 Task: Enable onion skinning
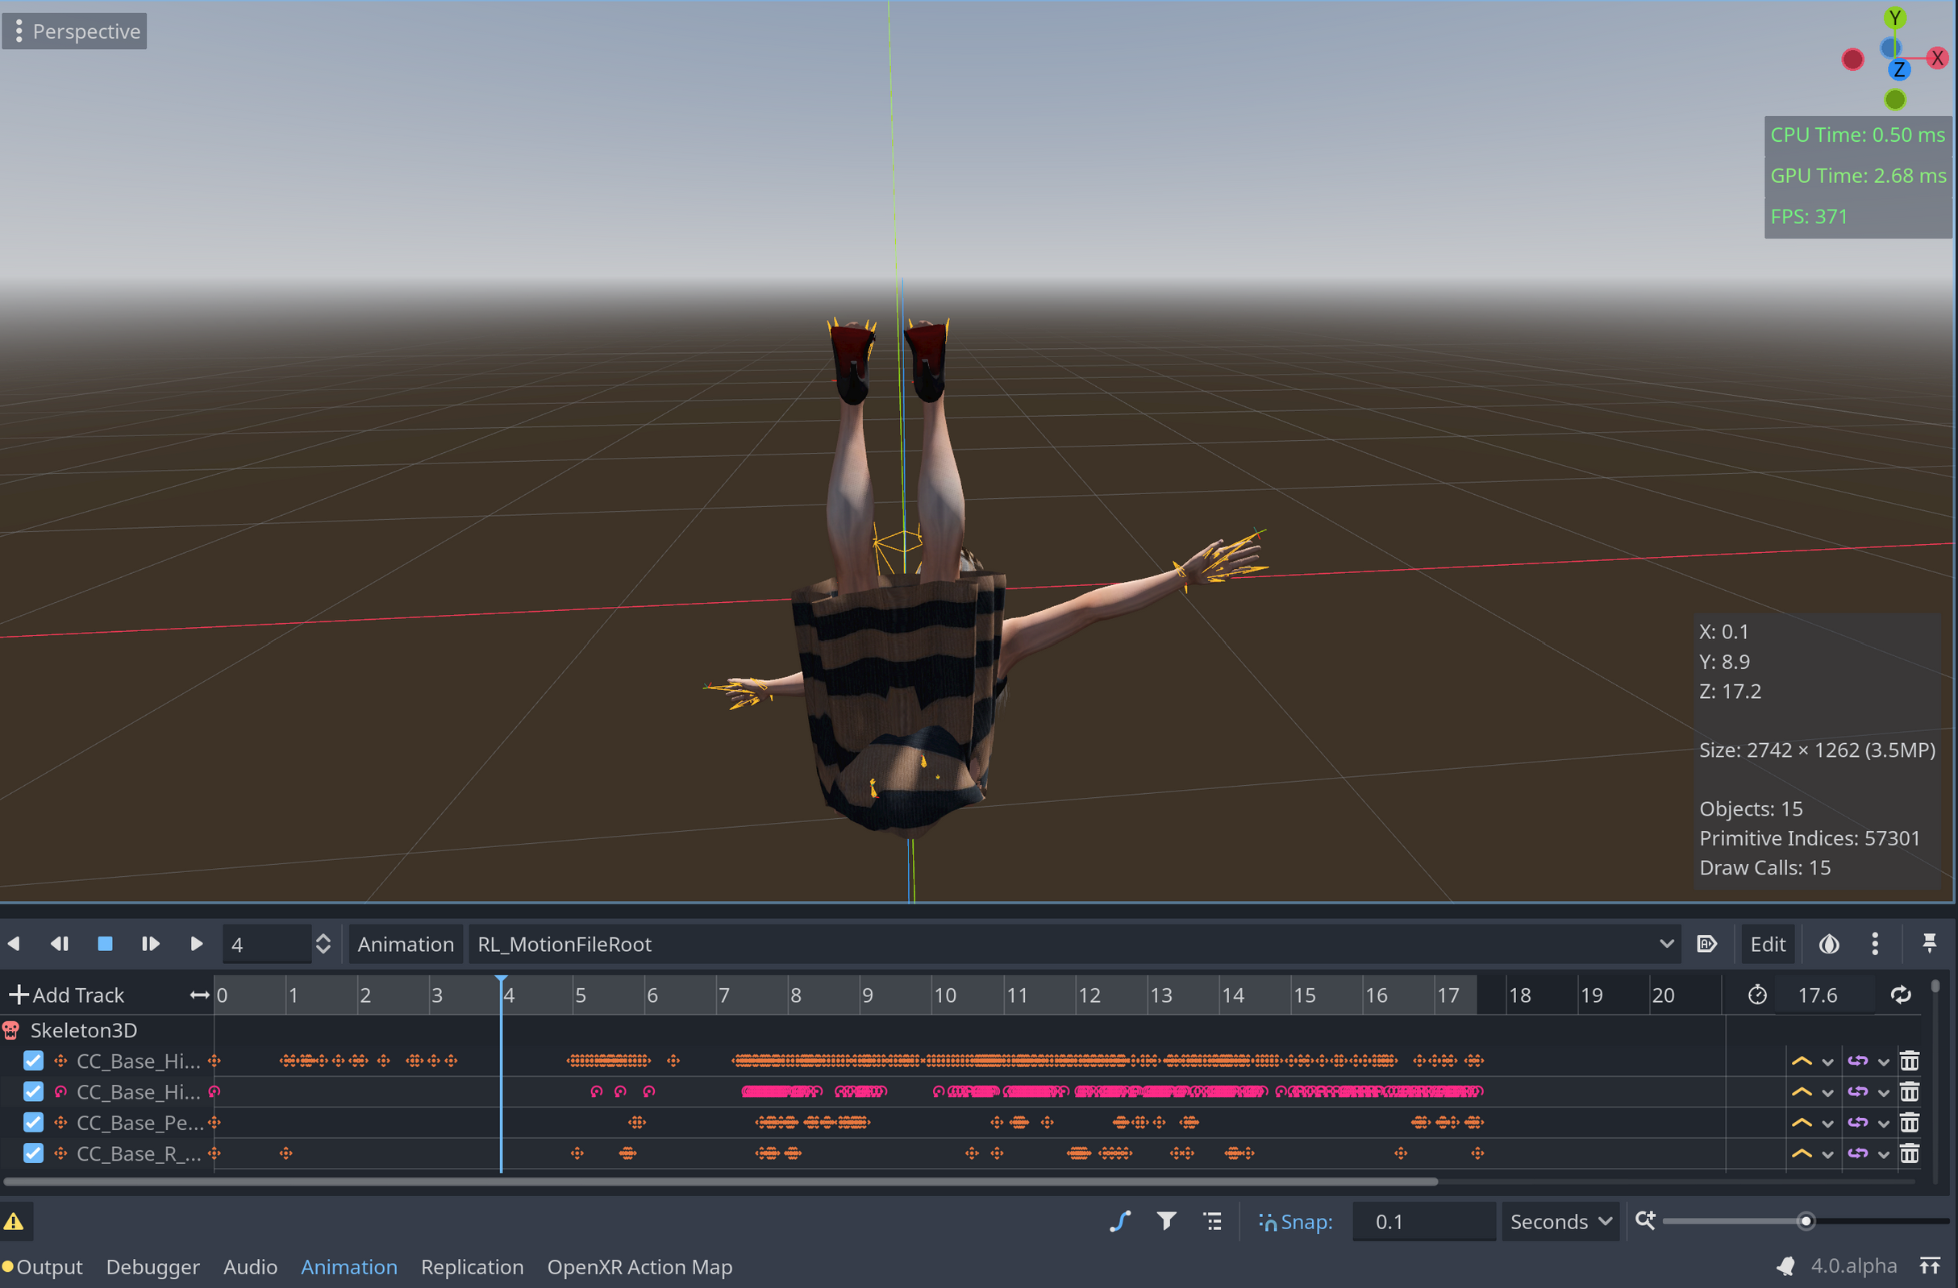click(1829, 943)
